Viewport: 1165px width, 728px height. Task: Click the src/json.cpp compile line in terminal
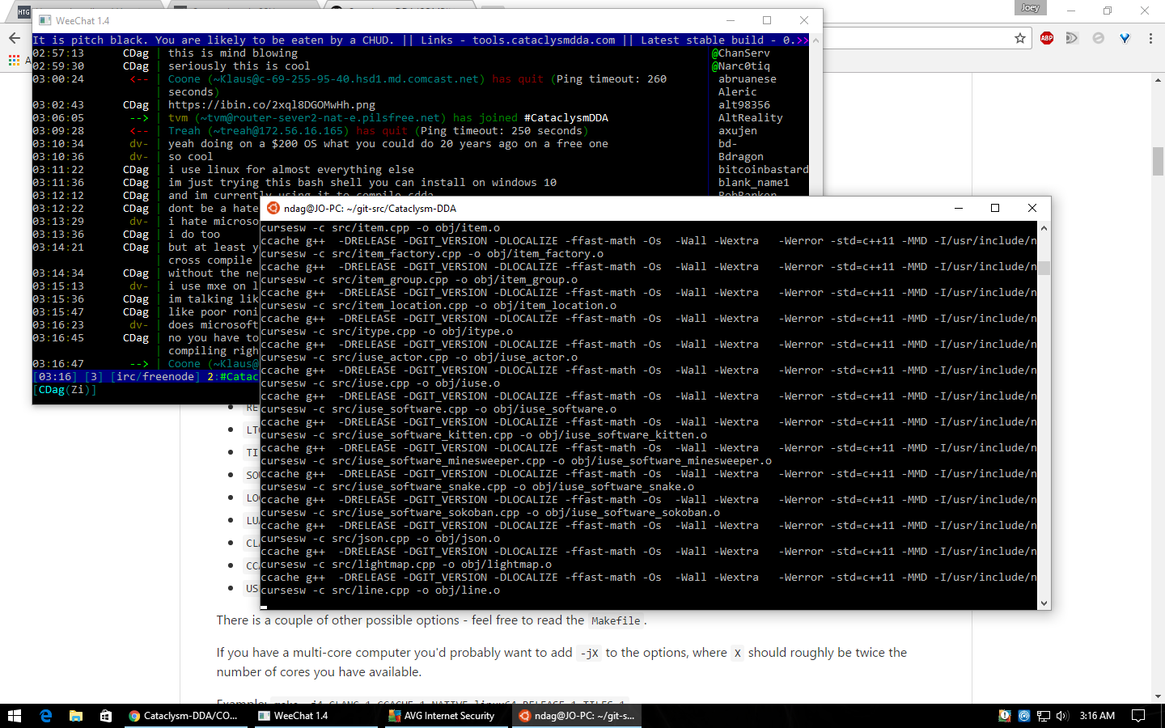380,539
